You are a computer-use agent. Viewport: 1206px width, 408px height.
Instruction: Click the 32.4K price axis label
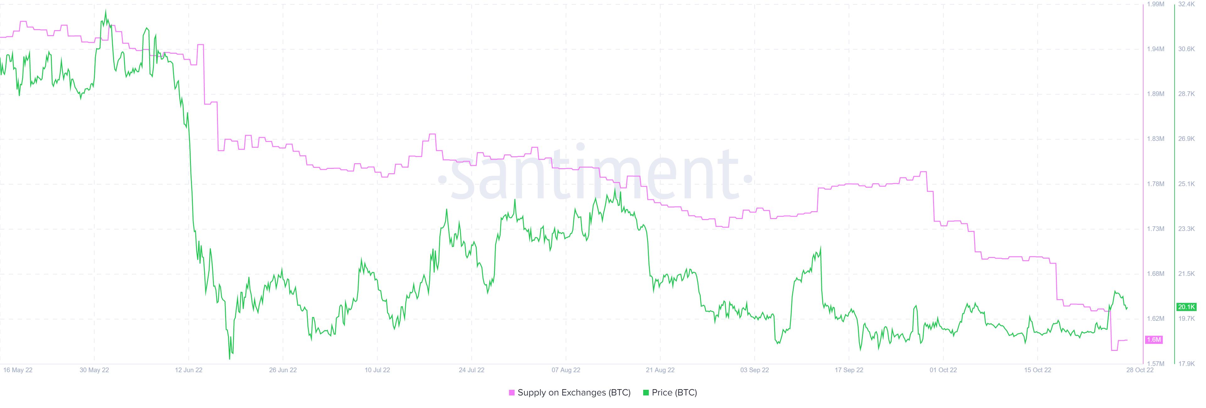click(1186, 4)
